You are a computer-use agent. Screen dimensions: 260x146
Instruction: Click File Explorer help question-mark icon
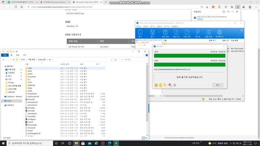coord(147,55)
